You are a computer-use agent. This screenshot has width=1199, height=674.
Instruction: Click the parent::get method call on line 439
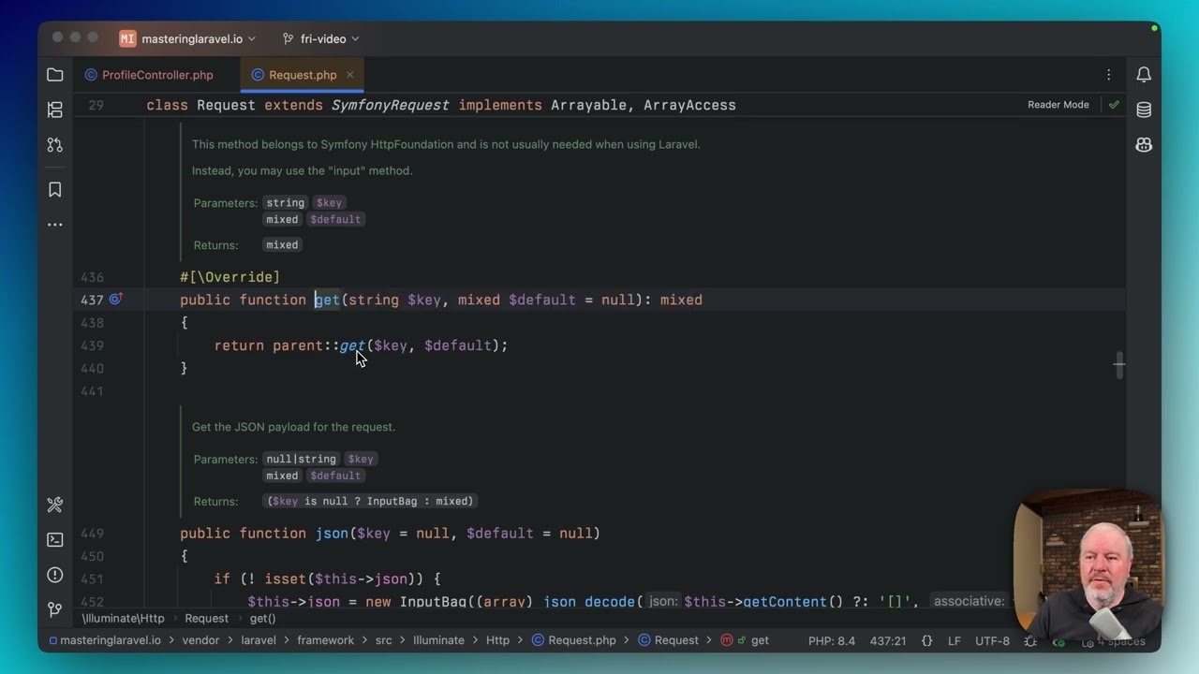(x=352, y=345)
